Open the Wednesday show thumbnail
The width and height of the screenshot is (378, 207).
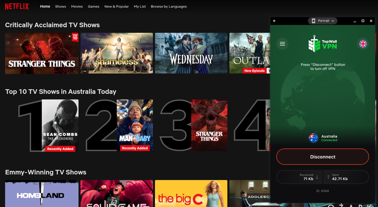click(x=191, y=53)
